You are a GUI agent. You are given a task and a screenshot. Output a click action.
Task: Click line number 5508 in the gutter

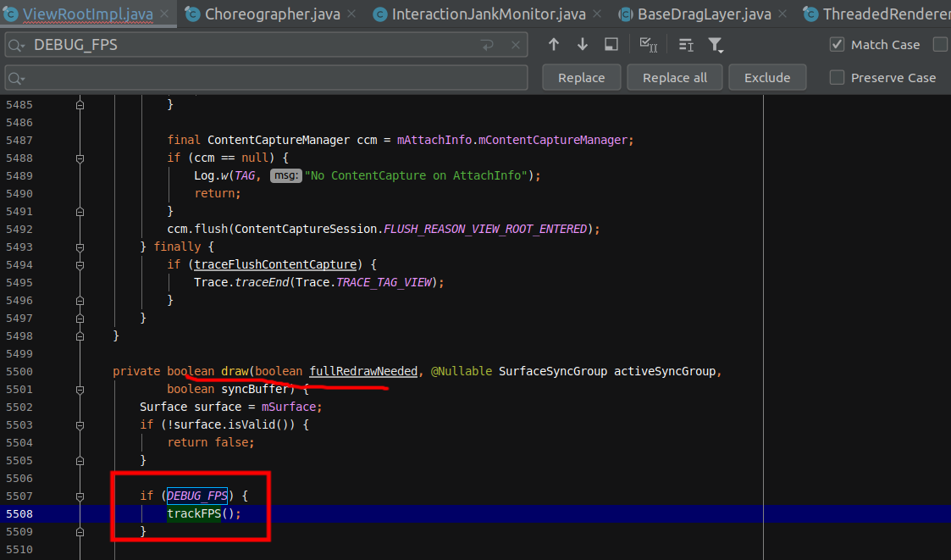coord(19,514)
